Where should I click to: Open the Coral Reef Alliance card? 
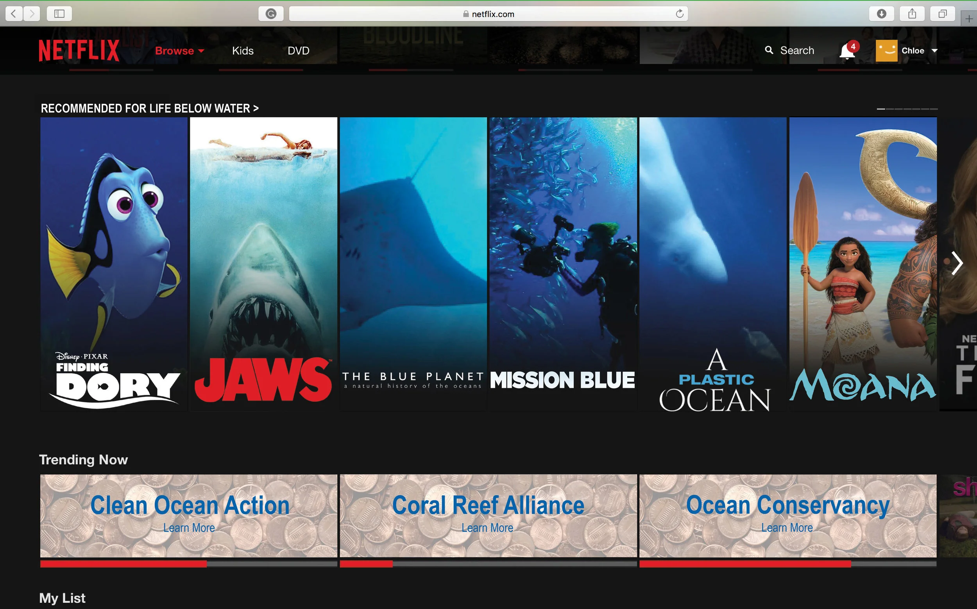488,516
